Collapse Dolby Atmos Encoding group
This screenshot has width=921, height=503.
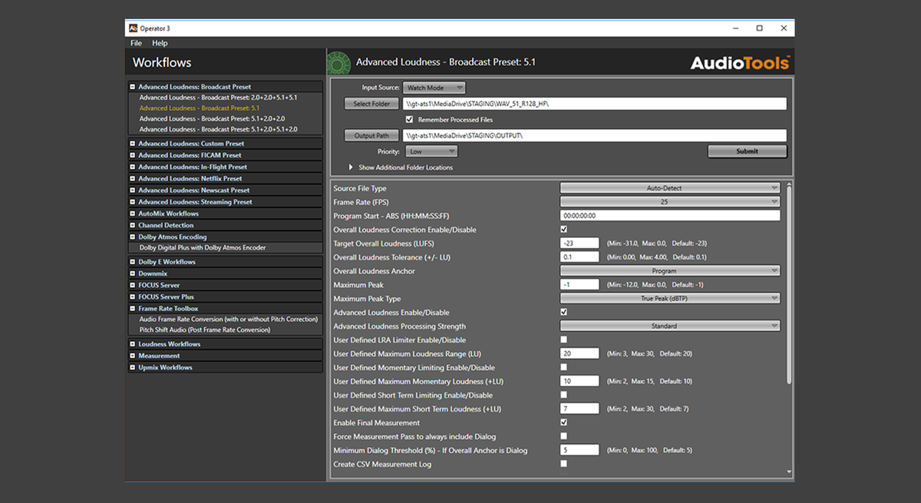pyautogui.click(x=133, y=237)
